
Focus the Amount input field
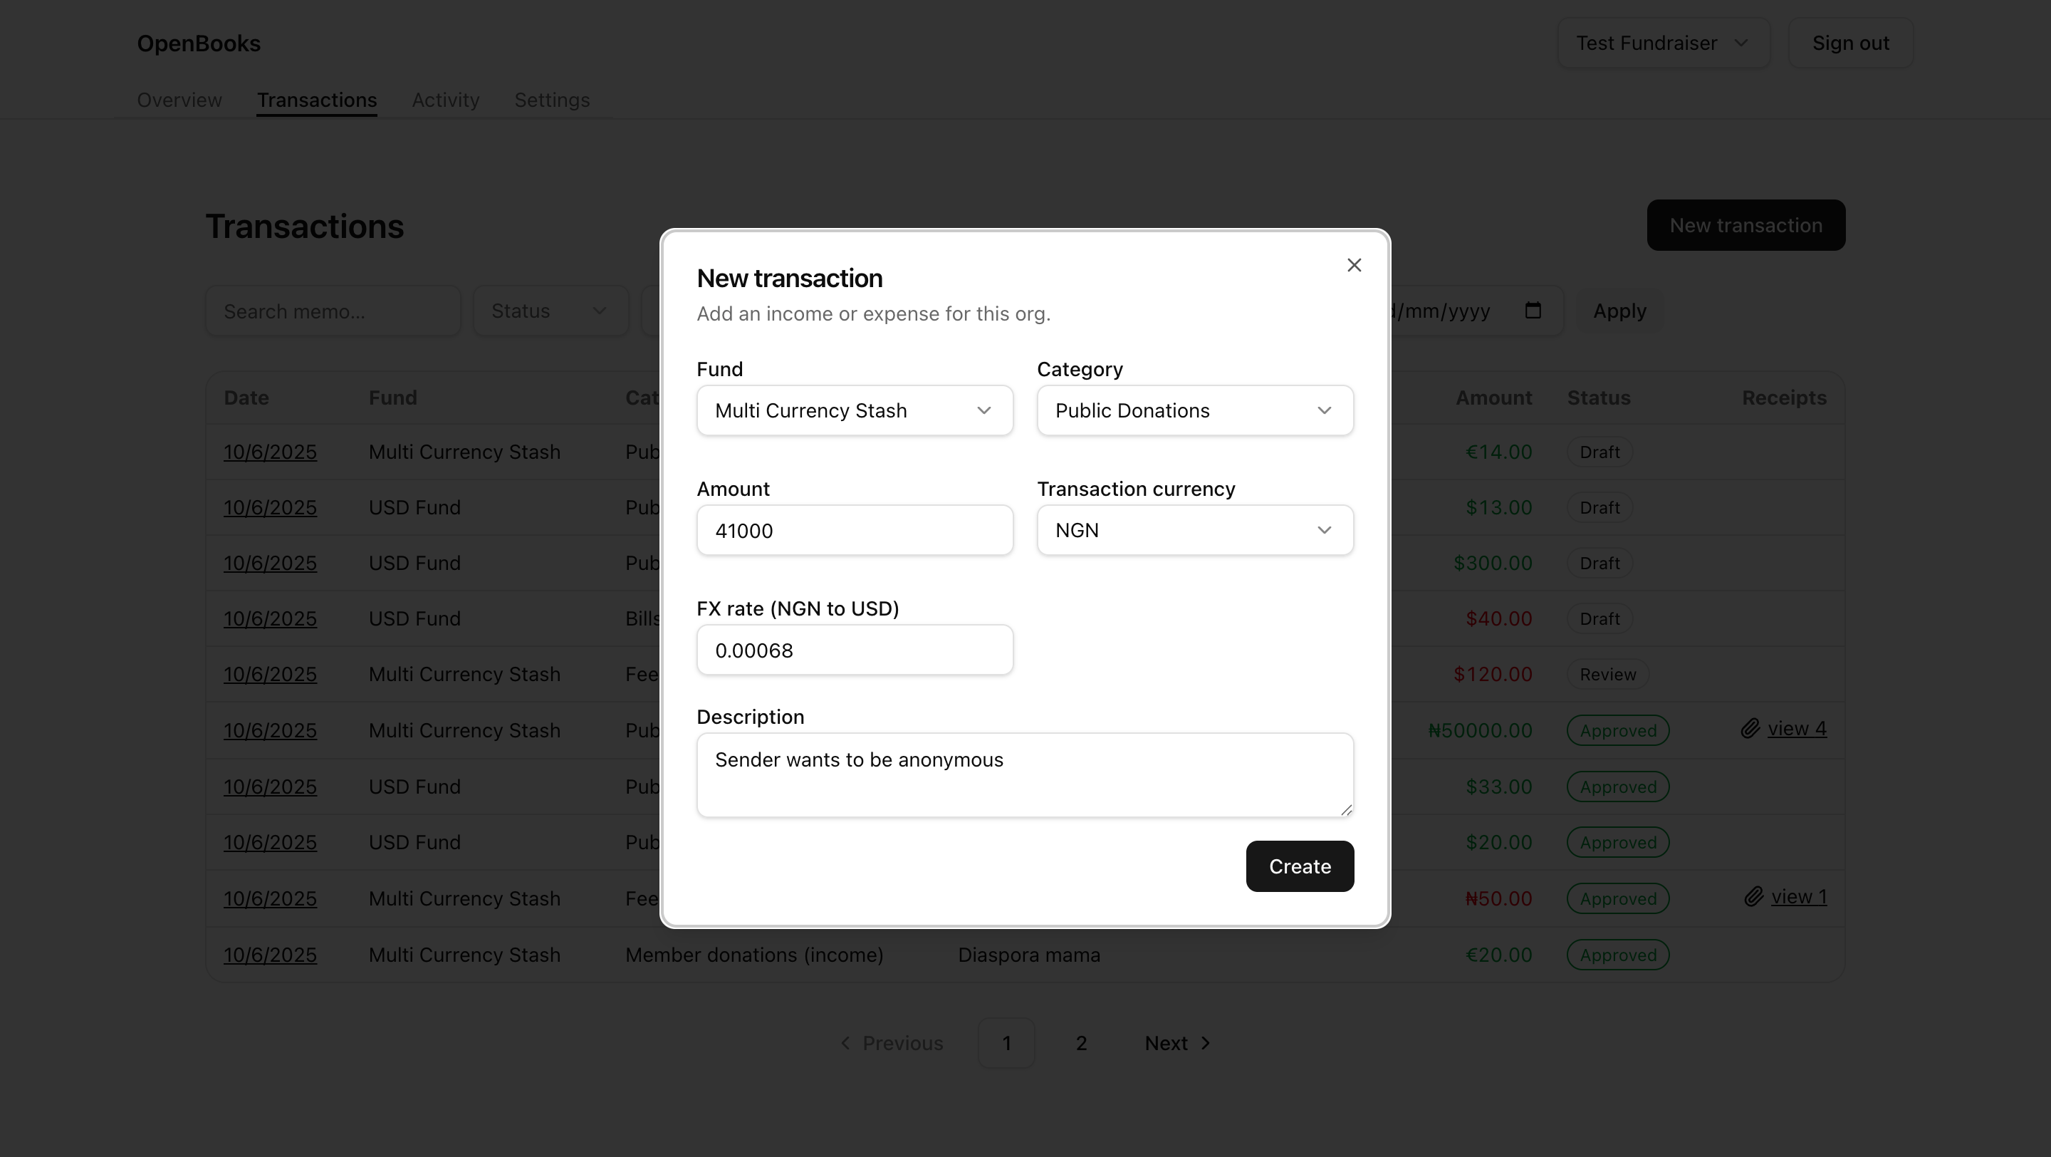pos(855,530)
